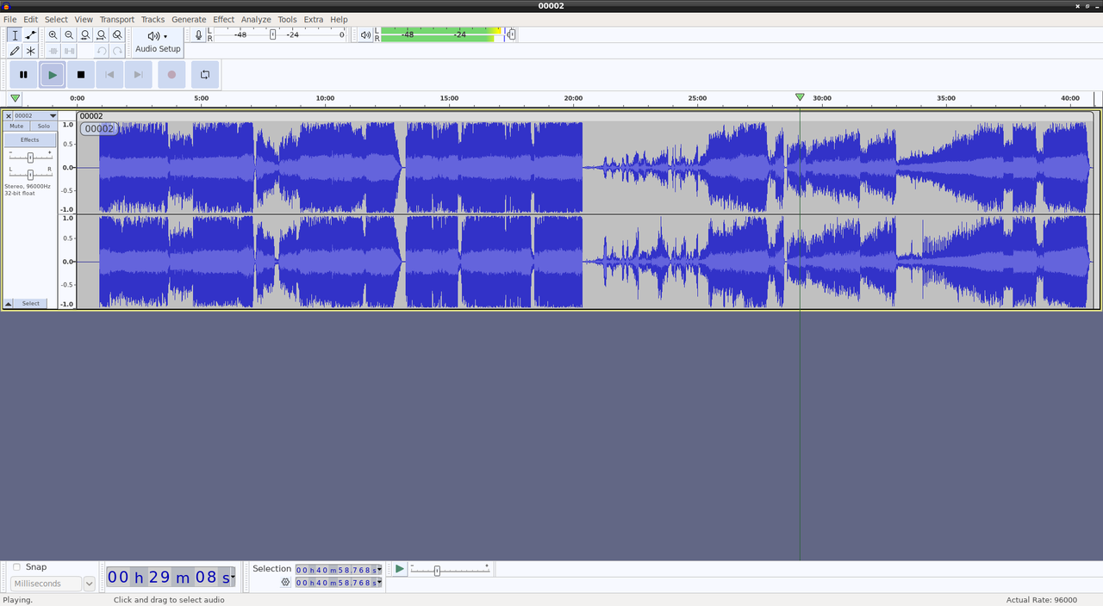This screenshot has height=606, width=1103.
Task: Open the View menu
Action: pyautogui.click(x=84, y=19)
